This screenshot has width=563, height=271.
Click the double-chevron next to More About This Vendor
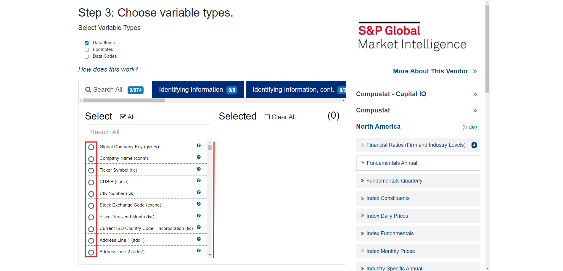point(475,71)
